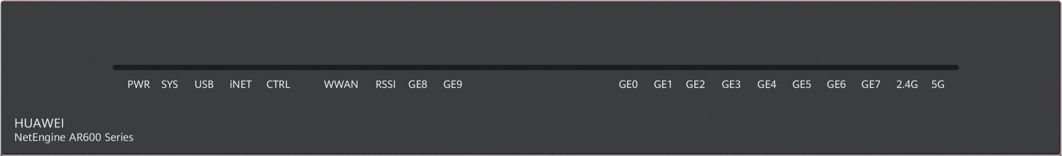Screen dimensions: 1062x156
Task: Select the GE8 port label
Action: (418, 84)
